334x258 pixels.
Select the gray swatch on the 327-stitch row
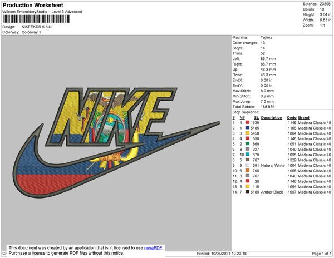pos(248,149)
